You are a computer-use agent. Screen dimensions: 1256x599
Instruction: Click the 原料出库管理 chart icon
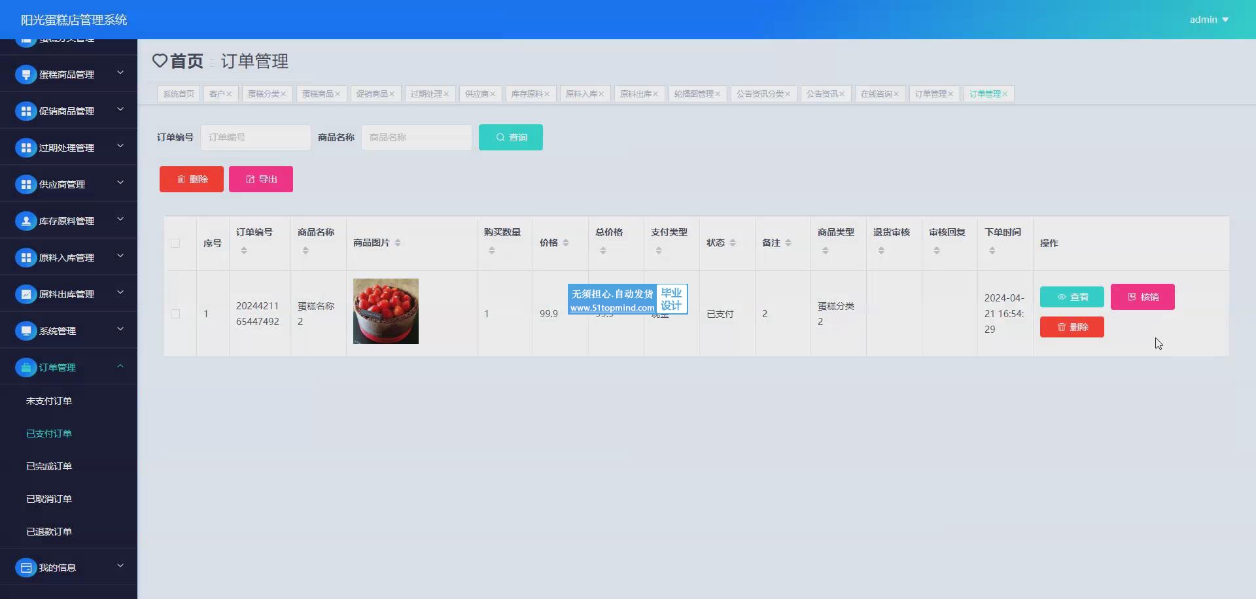point(26,294)
